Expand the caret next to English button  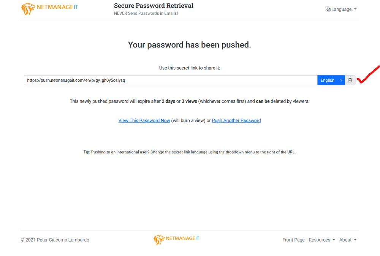341,80
